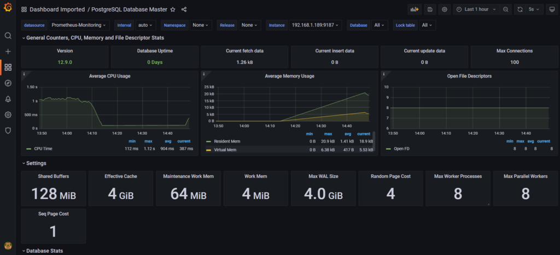Open the Instance 192.168.1.189:9187 dropdown
560x255 pixels.
(316, 25)
